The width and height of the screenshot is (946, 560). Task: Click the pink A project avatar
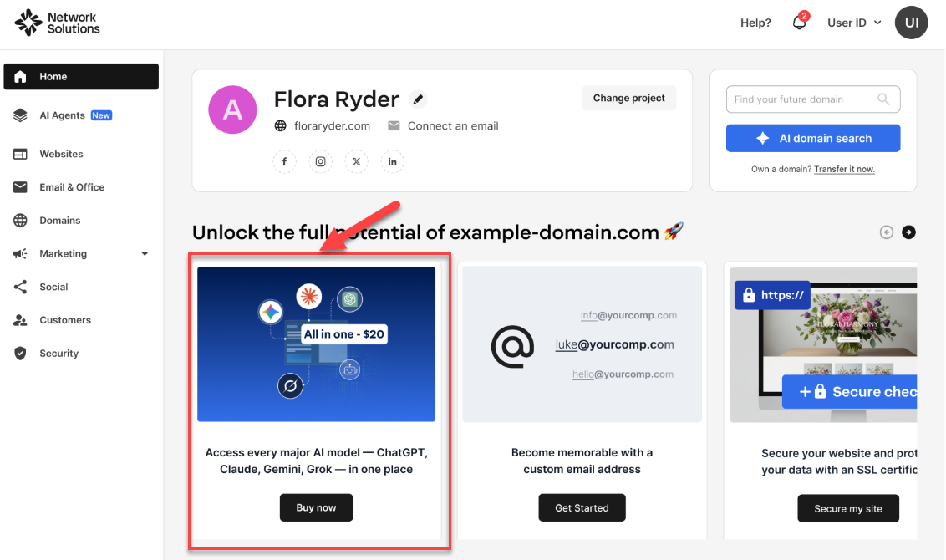pyautogui.click(x=232, y=109)
